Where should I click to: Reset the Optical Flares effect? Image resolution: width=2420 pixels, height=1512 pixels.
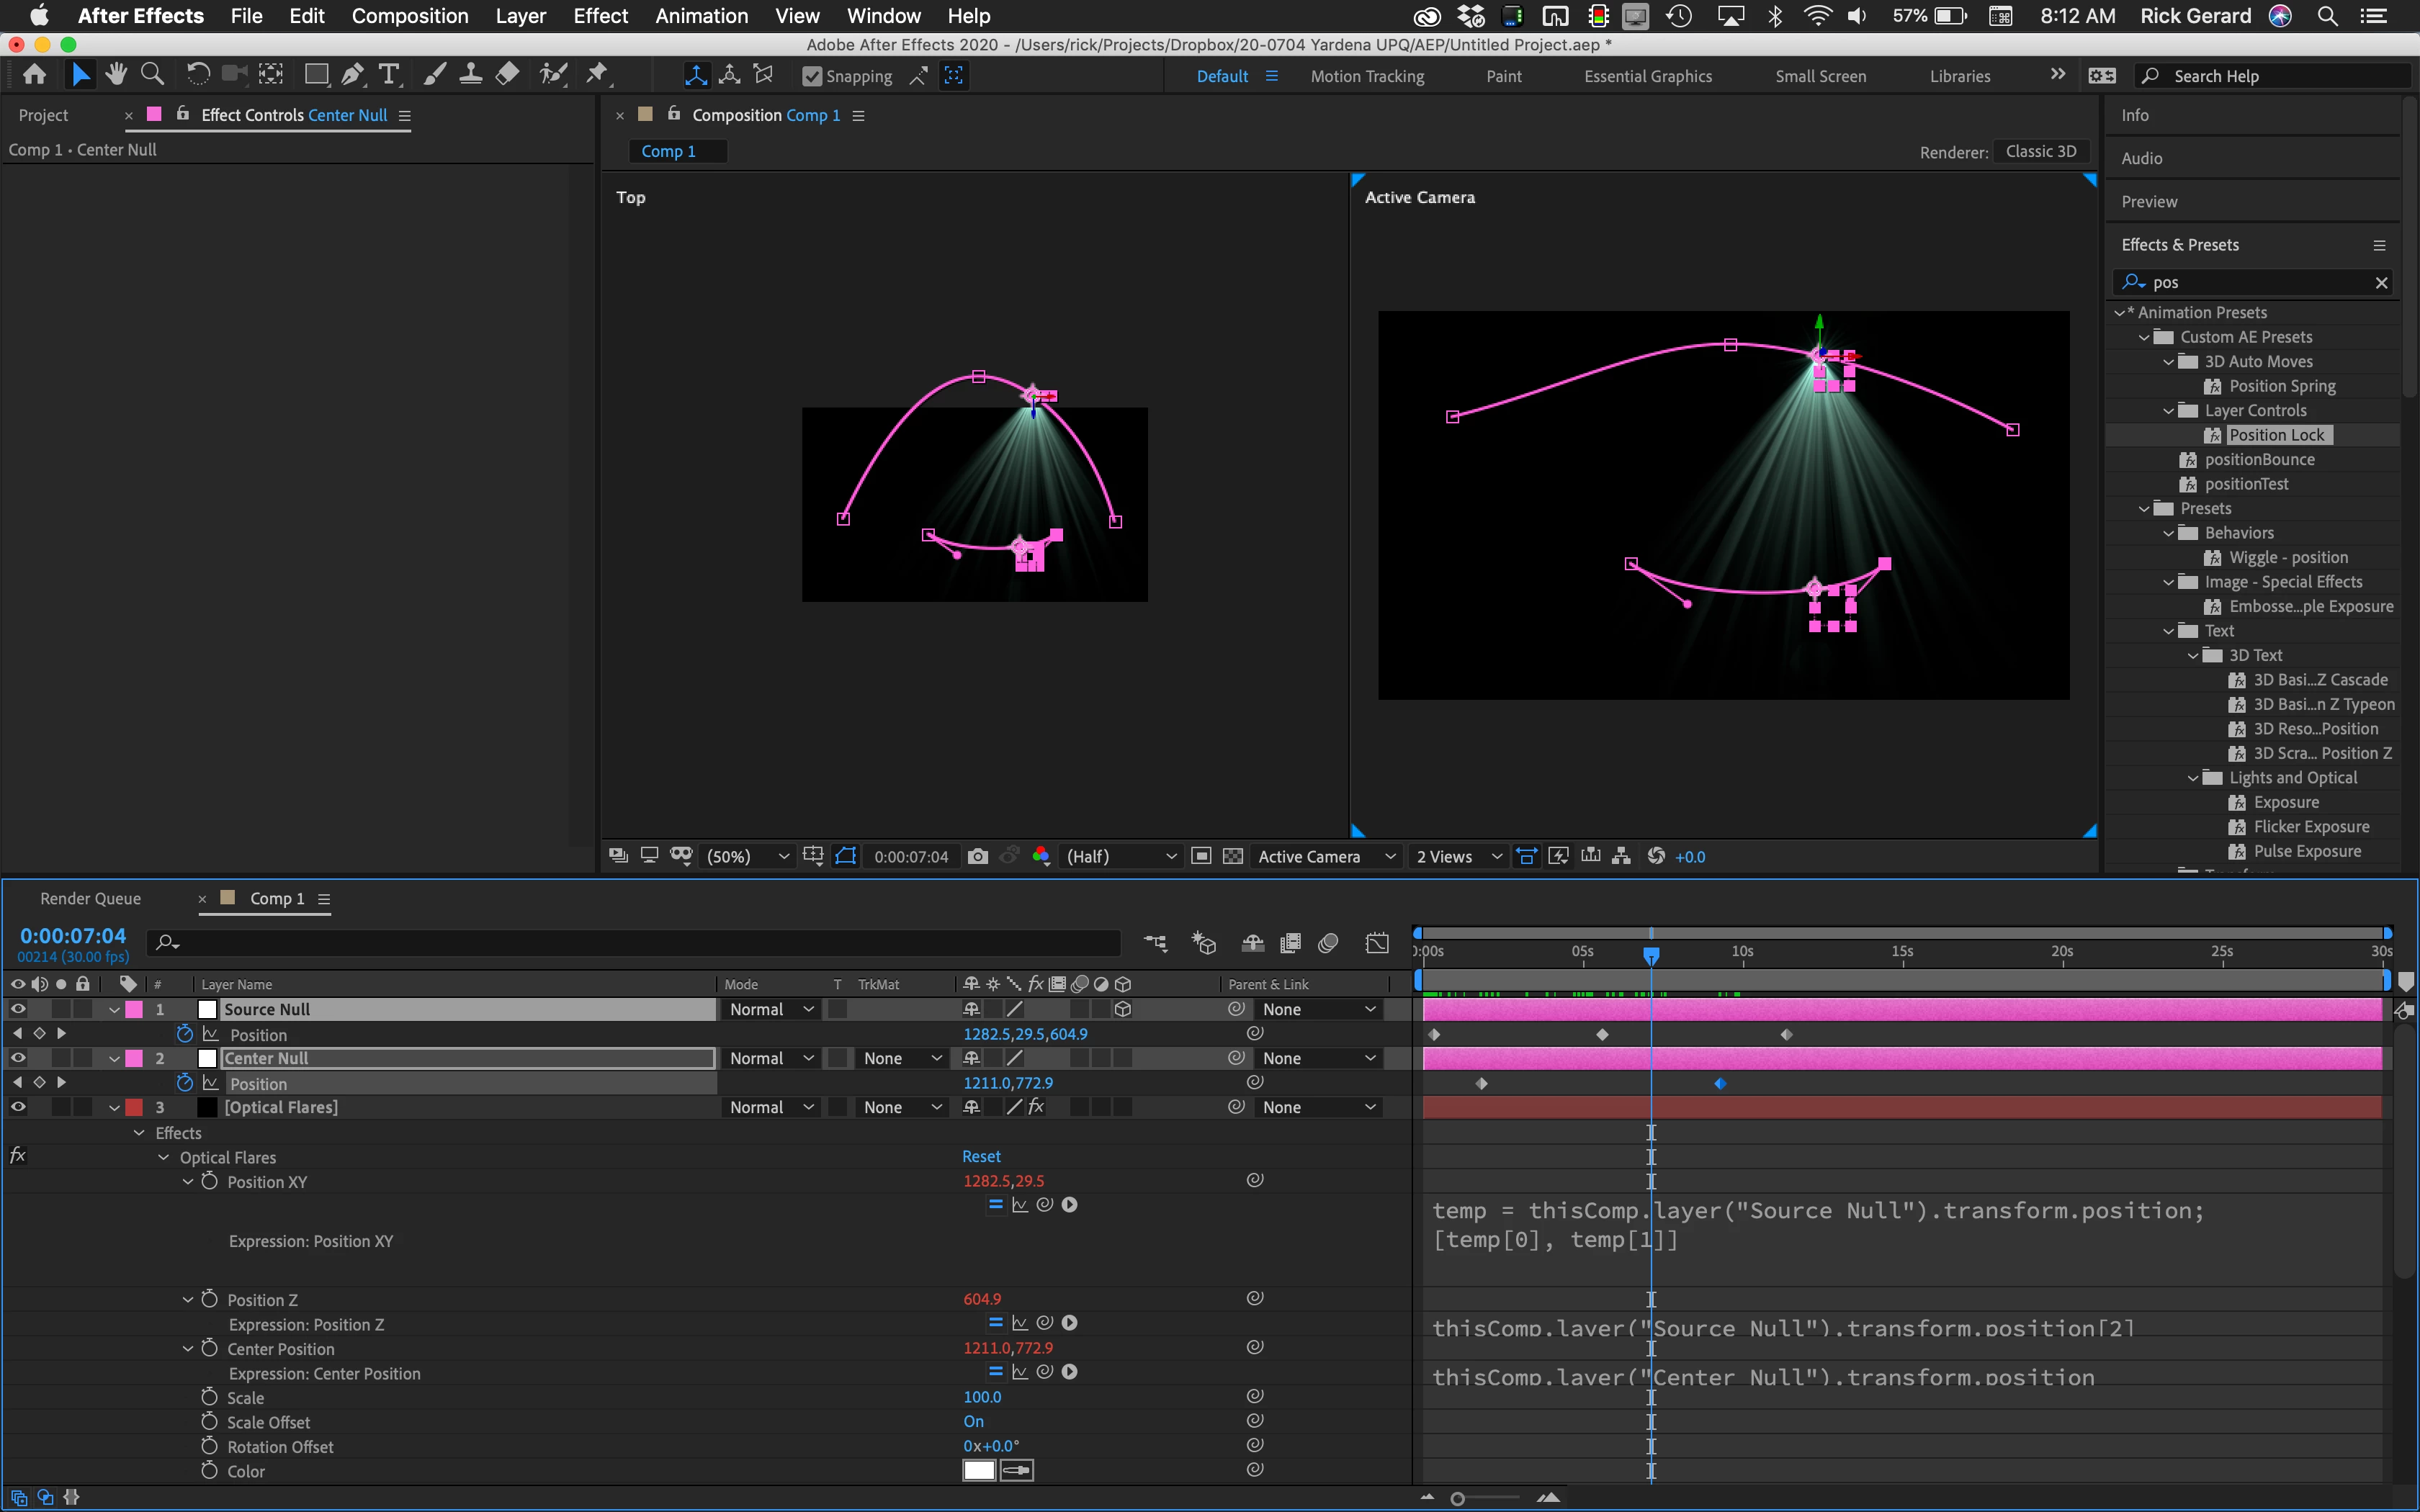tap(981, 1156)
